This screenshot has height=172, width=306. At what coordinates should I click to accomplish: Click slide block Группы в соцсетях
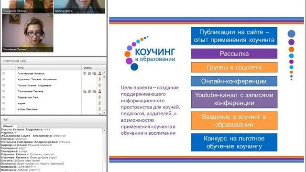pos(234,67)
